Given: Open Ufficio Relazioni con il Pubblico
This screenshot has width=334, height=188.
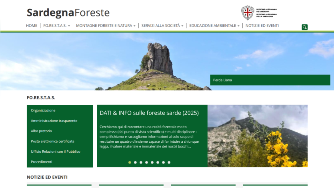Looking at the screenshot, I should (56, 152).
